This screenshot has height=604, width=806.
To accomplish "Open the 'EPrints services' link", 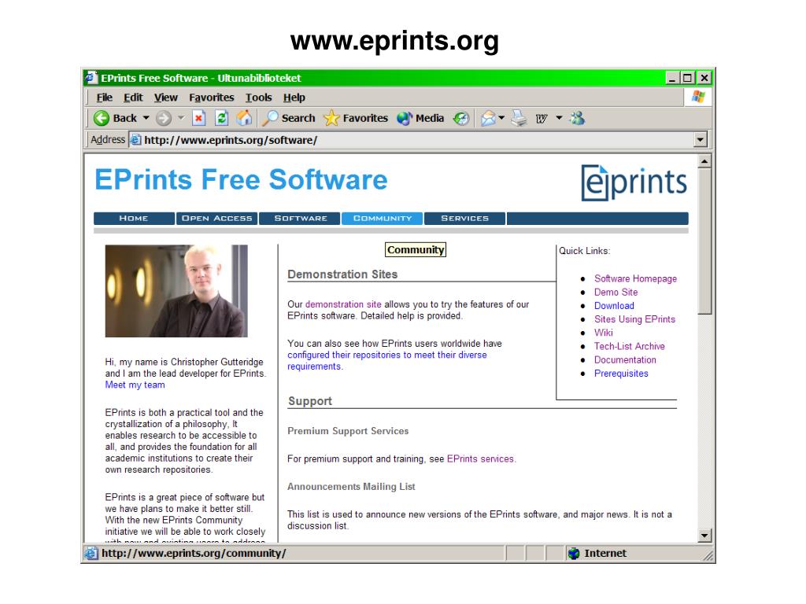I will [480, 459].
